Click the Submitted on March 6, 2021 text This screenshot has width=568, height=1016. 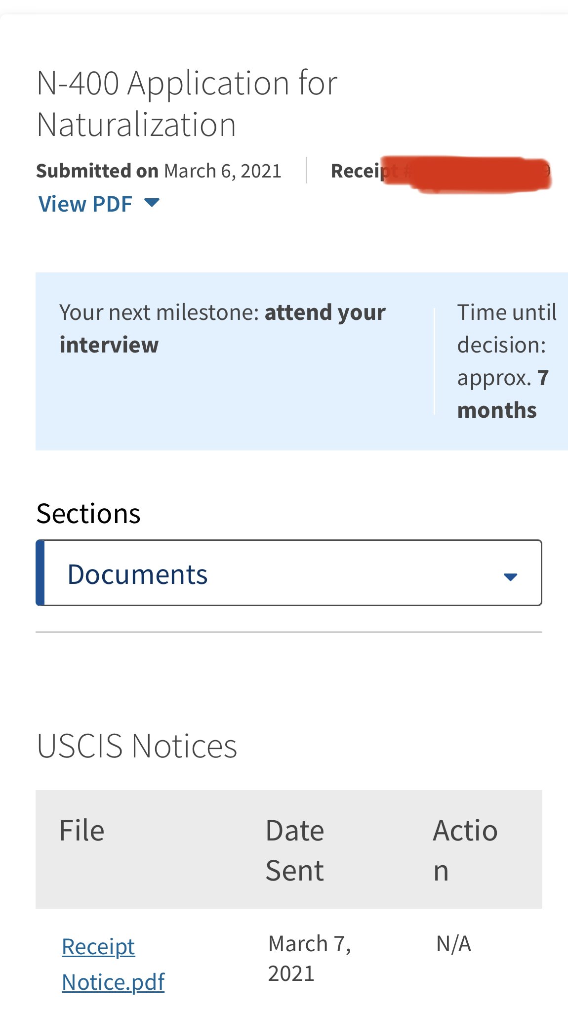pos(159,171)
